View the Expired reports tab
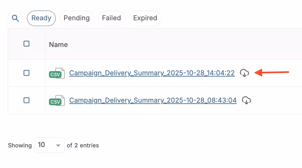The height and width of the screenshot is (168, 302). [145, 18]
